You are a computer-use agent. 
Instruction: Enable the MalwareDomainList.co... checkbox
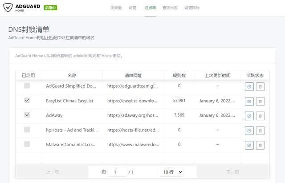27,144
